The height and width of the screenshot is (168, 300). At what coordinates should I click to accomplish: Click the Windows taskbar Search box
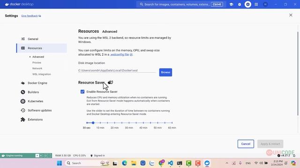pyautogui.click(x=88, y=163)
